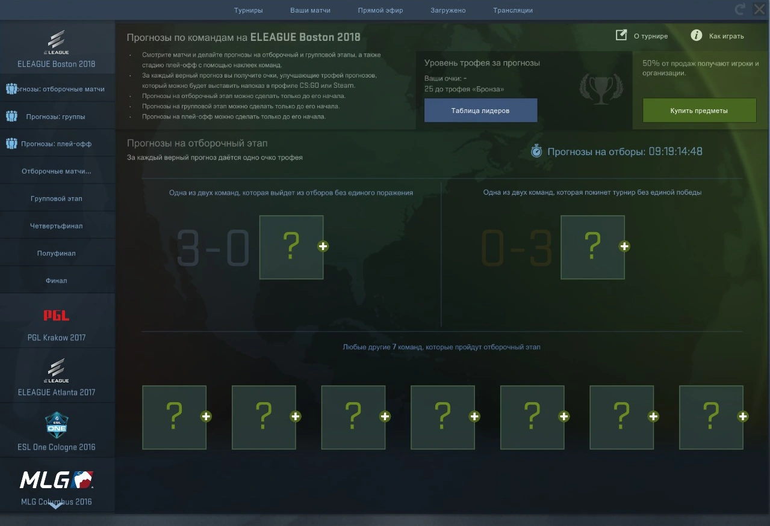Image resolution: width=770 pixels, height=526 pixels.
Task: Select Четвертьфинал in sidebar
Action: [x=57, y=226]
